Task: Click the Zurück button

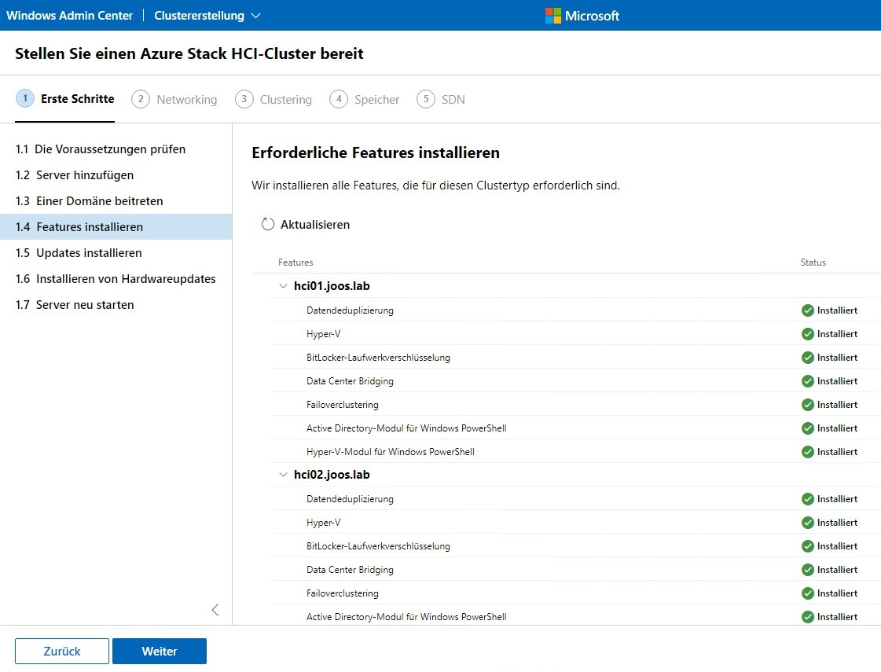Action: [61, 651]
